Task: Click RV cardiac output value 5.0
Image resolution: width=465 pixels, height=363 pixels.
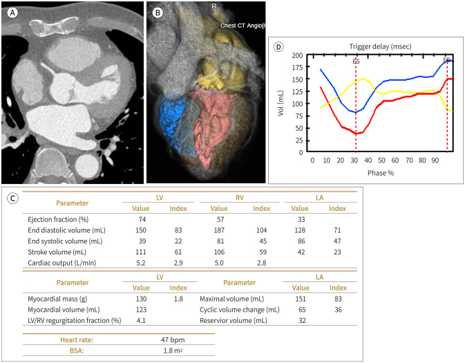Action: [219, 263]
